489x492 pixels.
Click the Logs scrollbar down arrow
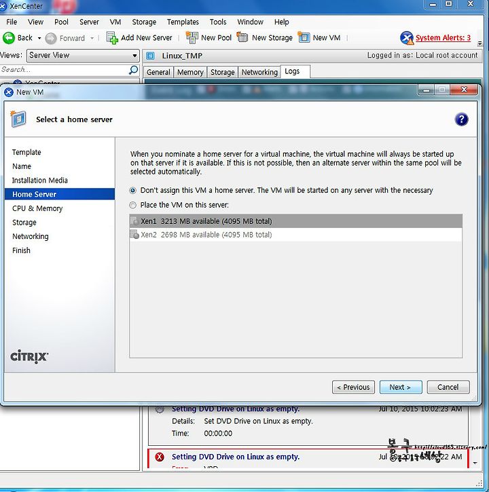[x=475, y=463]
